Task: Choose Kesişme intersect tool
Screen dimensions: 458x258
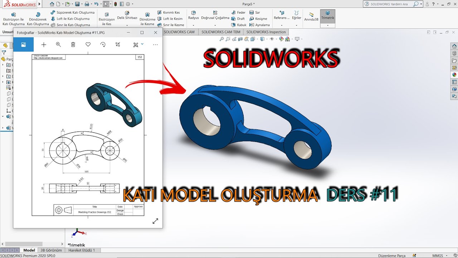Action: [x=258, y=19]
